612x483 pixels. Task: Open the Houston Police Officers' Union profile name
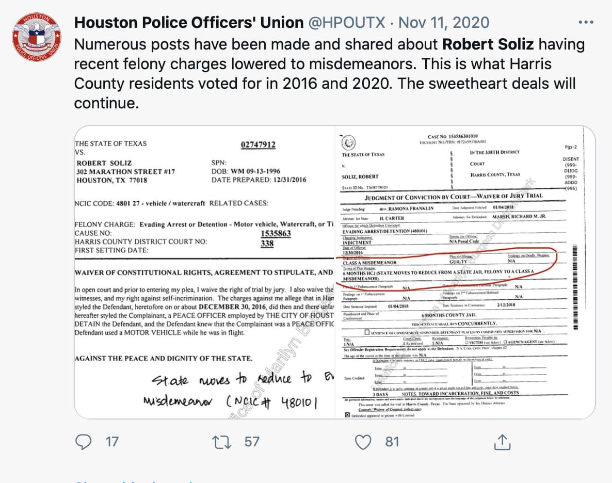189,23
